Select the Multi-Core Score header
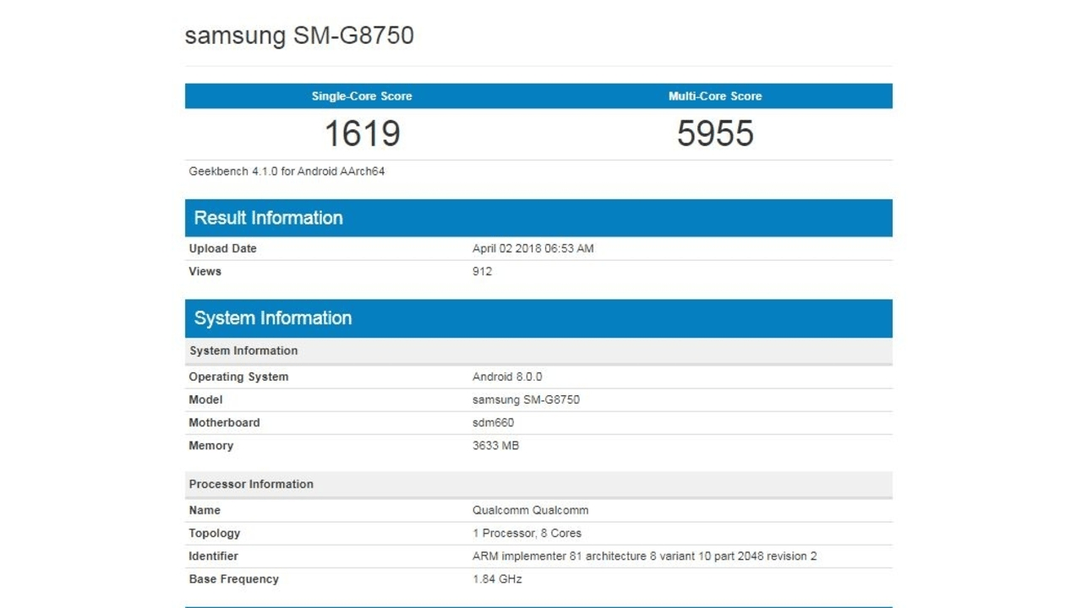The width and height of the screenshot is (1082, 608). (x=715, y=96)
